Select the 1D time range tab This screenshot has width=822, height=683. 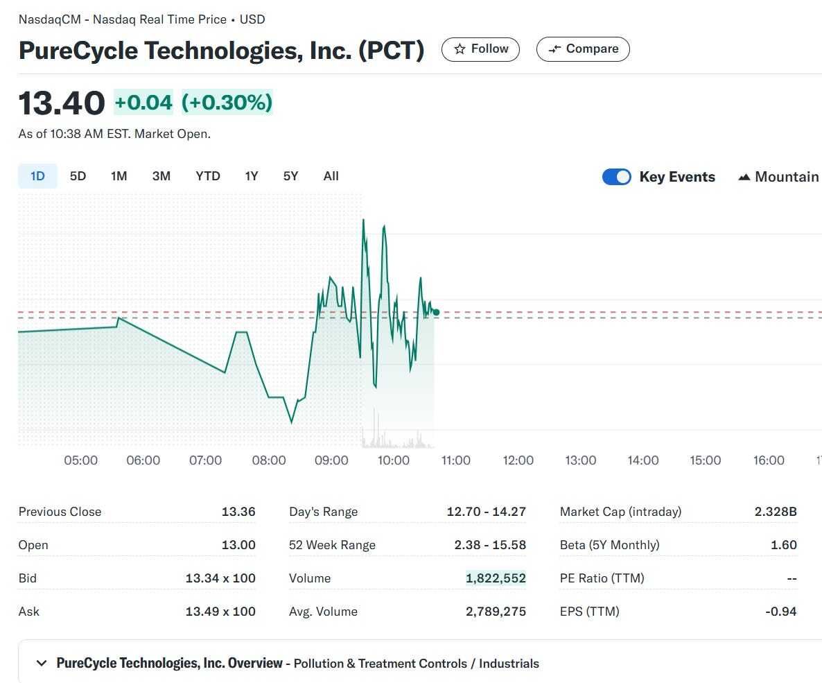click(37, 176)
